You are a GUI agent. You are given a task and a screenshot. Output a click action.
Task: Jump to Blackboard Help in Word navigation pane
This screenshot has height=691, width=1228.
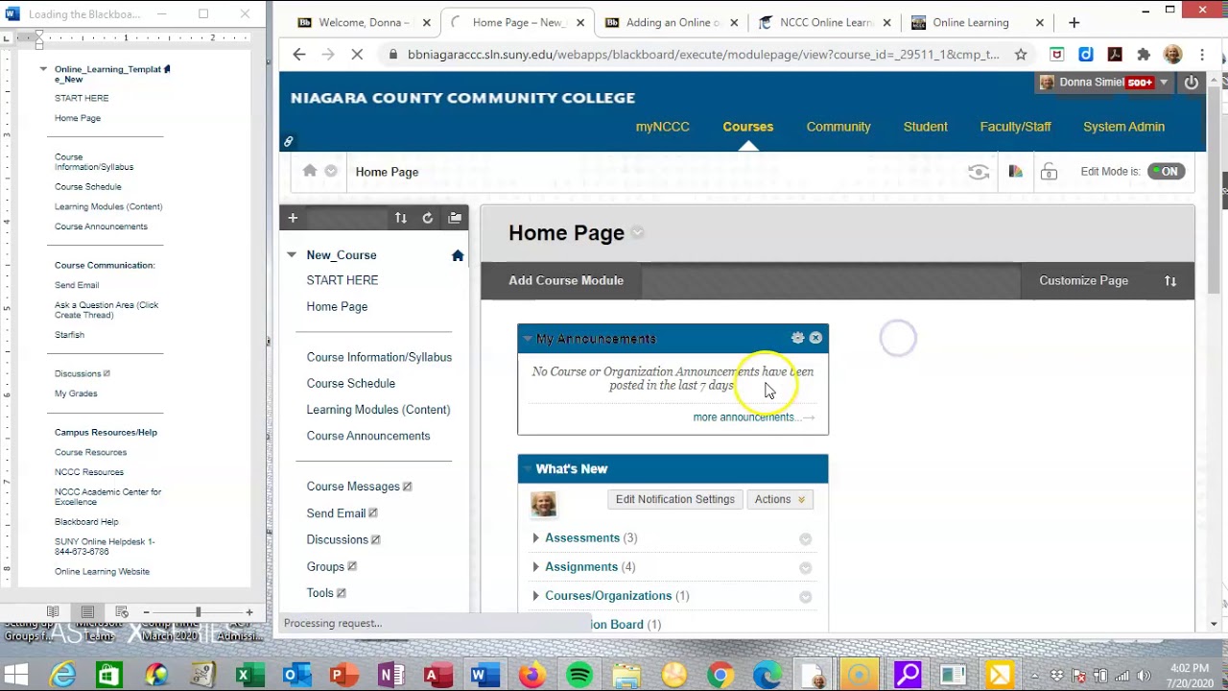[x=86, y=522]
